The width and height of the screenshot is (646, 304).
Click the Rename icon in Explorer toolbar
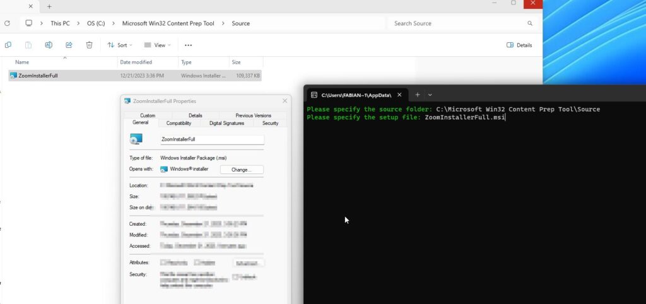49,45
